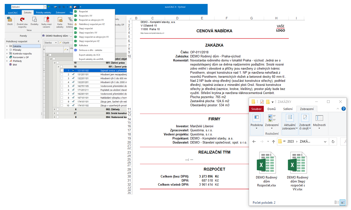Image resolution: width=351 pixels, height=210 pixels.
Task: Click the properties checkmark icon in Explorer title bar
Action: pos(262,102)
